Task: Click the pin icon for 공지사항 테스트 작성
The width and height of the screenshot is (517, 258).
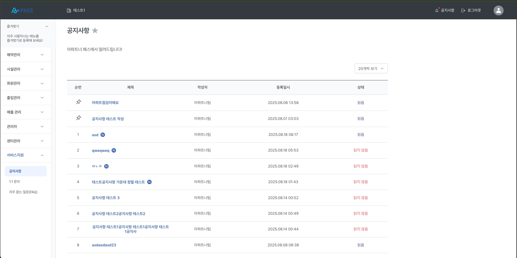Action: [79, 118]
